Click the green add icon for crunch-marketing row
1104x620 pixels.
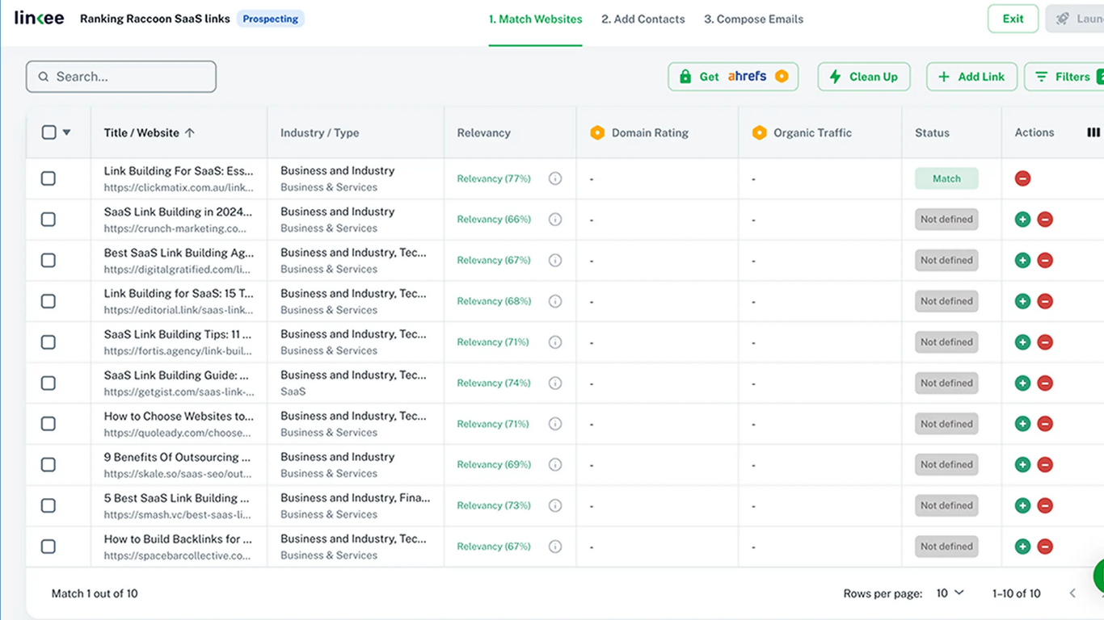1022,220
